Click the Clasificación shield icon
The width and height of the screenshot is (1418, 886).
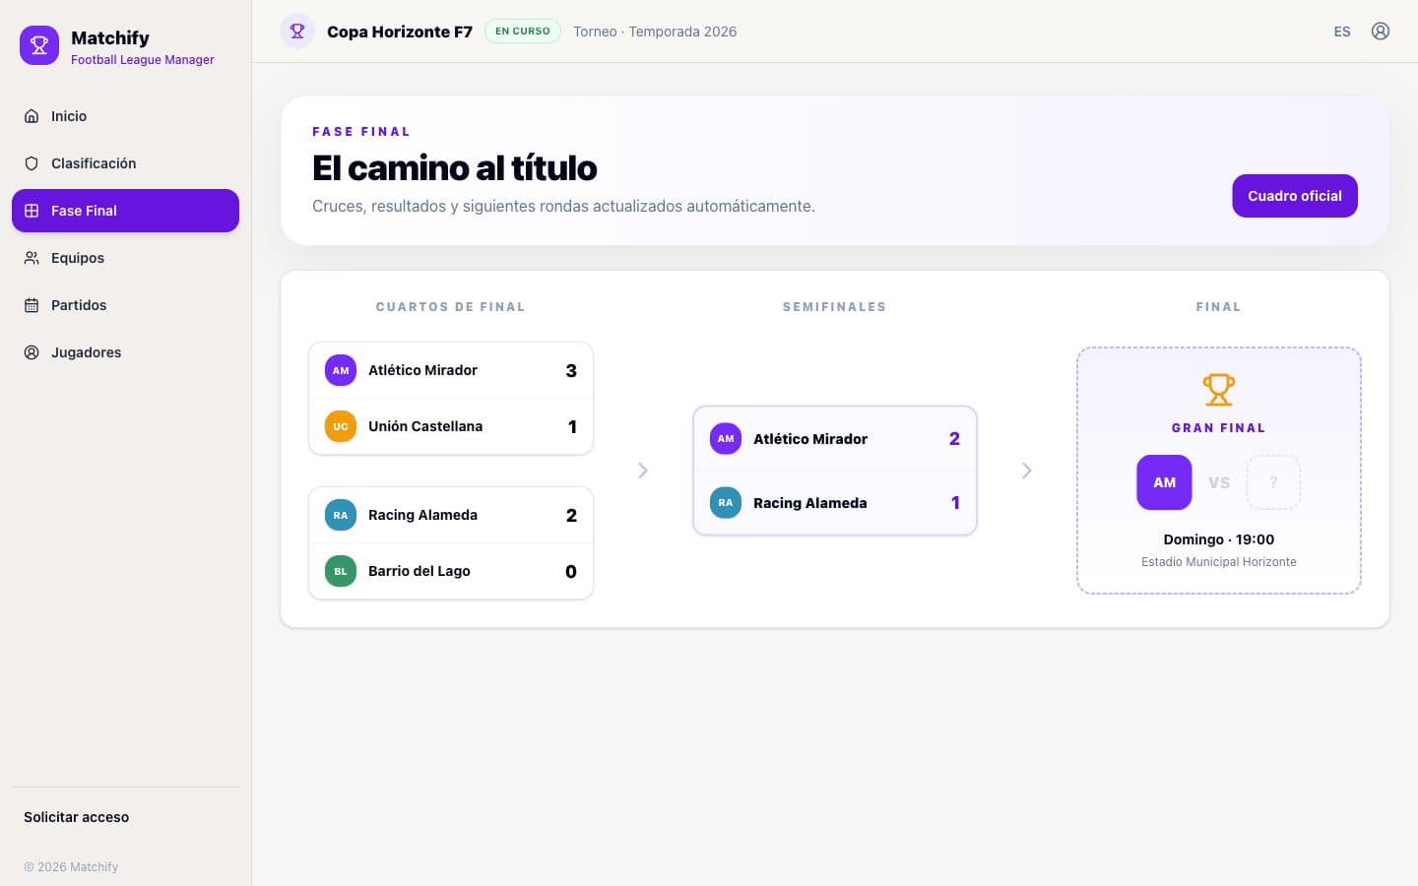click(32, 163)
